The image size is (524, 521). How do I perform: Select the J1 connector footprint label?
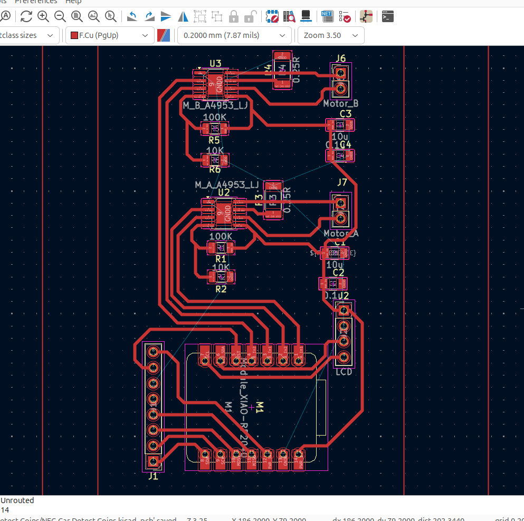click(x=153, y=476)
